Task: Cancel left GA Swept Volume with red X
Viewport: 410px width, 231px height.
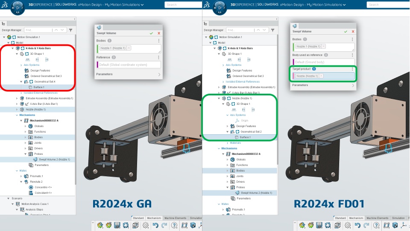Action: click(159, 33)
